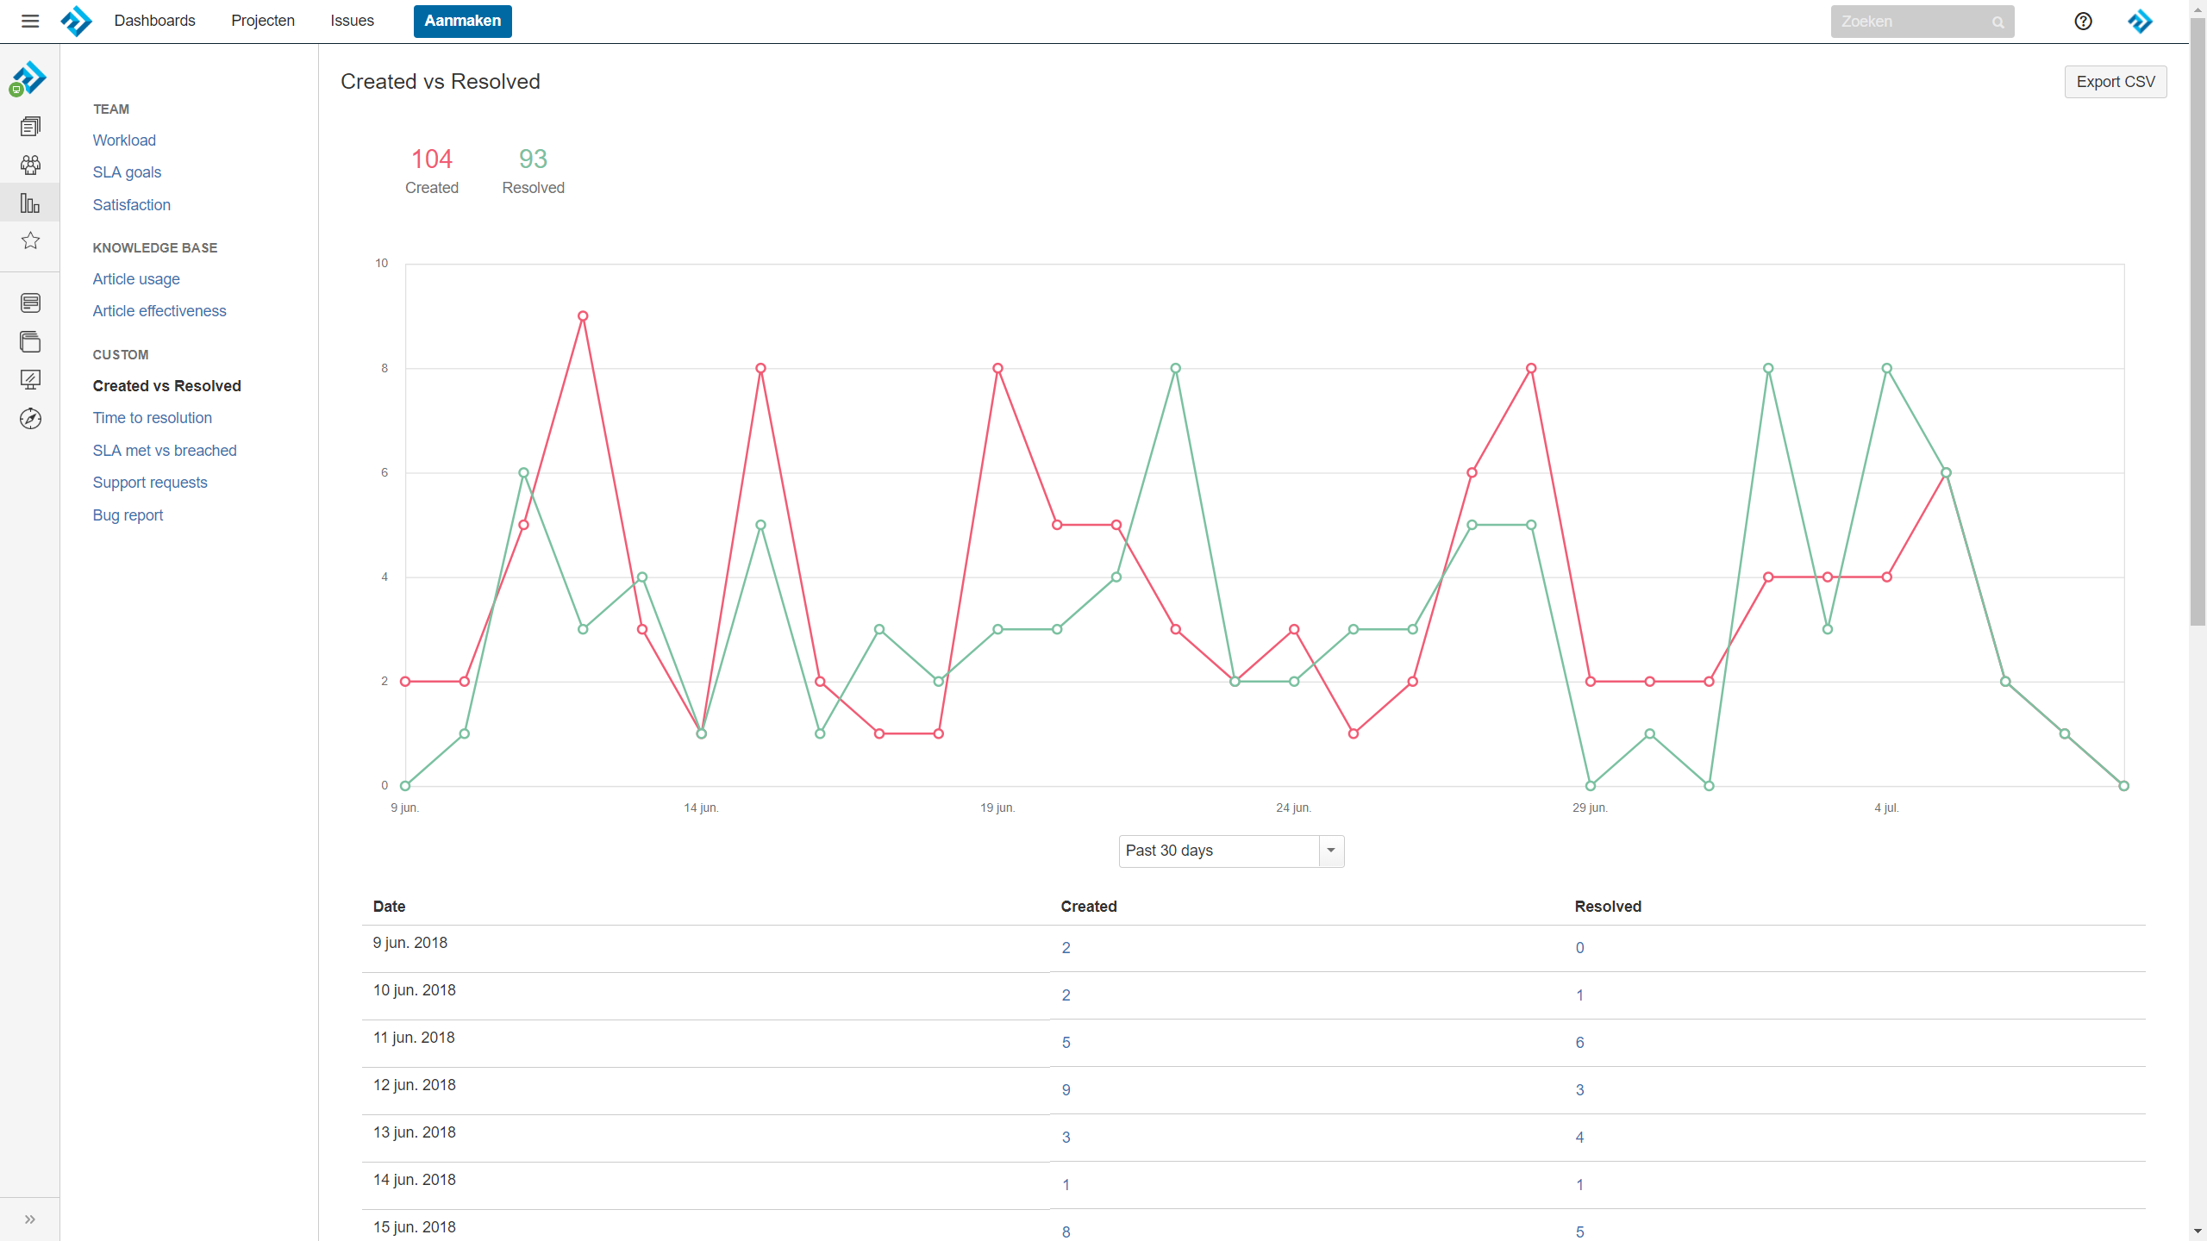Open the service desk project avatar
The width and height of the screenshot is (2207, 1241).
pyautogui.click(x=28, y=78)
